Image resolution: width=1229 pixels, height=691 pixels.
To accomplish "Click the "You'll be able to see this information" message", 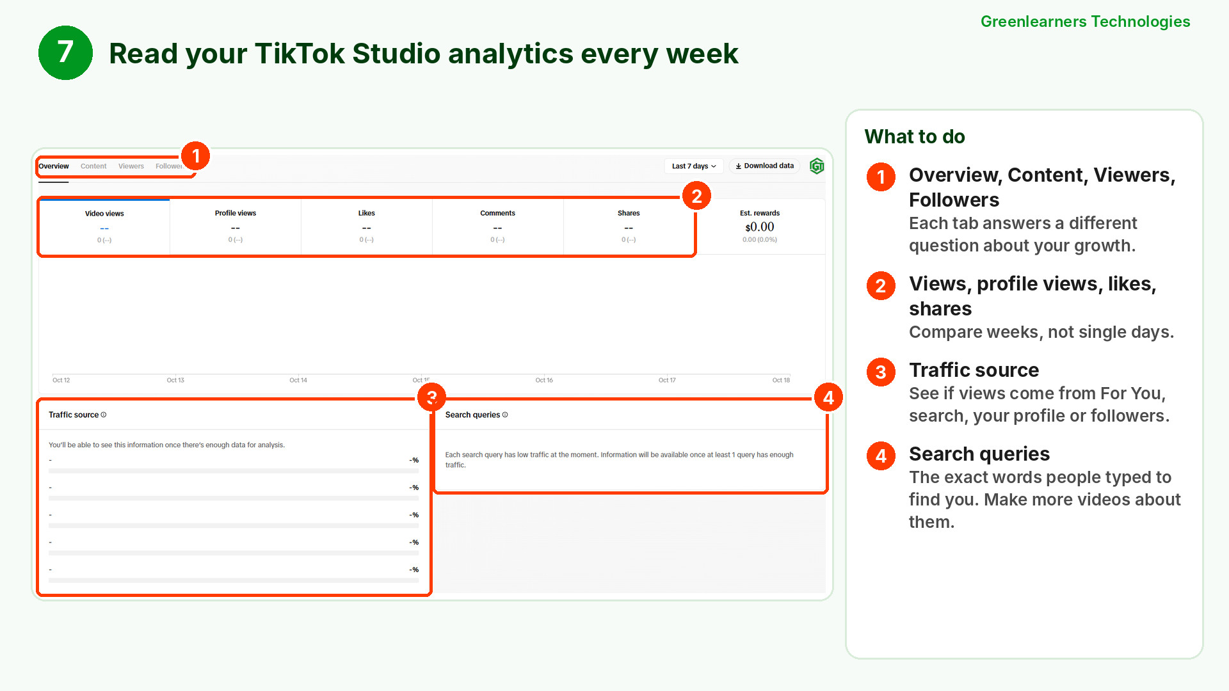I will pyautogui.click(x=166, y=445).
